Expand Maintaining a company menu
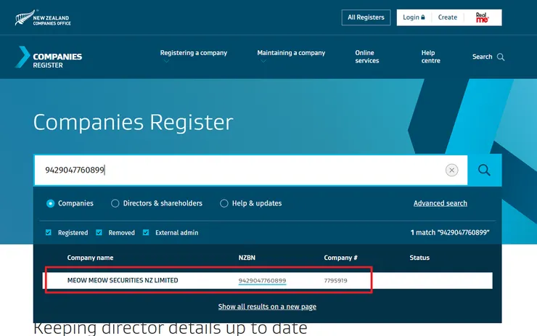Image resolution: width=537 pixels, height=336 pixels. (291, 53)
